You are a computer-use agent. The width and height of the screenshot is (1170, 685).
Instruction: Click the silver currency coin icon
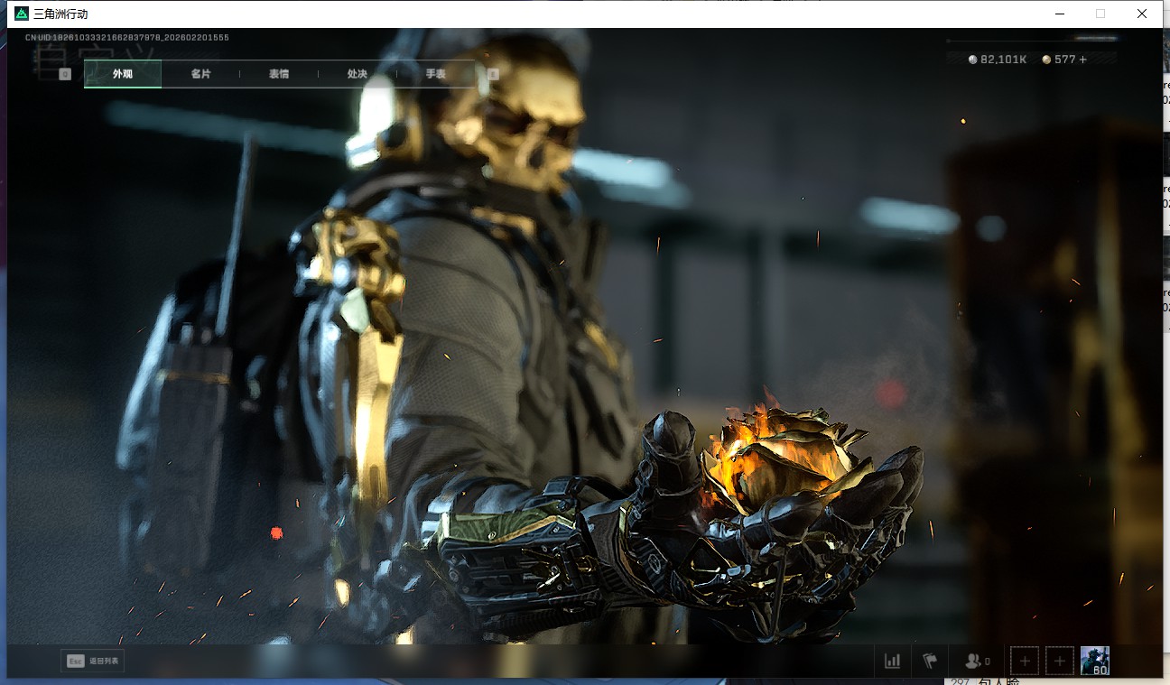[972, 60]
